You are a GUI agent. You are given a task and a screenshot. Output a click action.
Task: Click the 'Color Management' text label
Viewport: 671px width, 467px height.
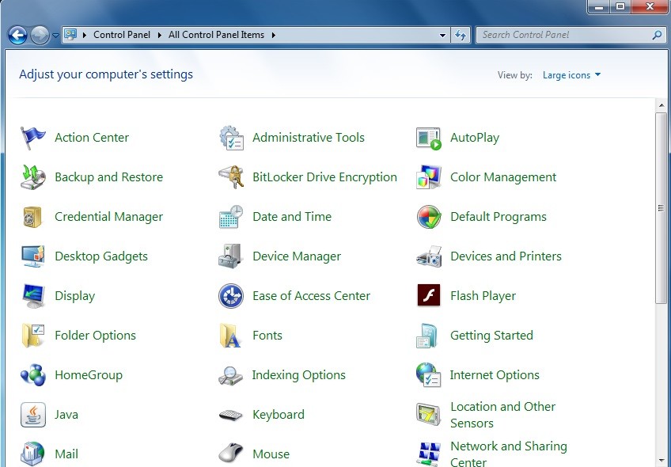(x=503, y=177)
